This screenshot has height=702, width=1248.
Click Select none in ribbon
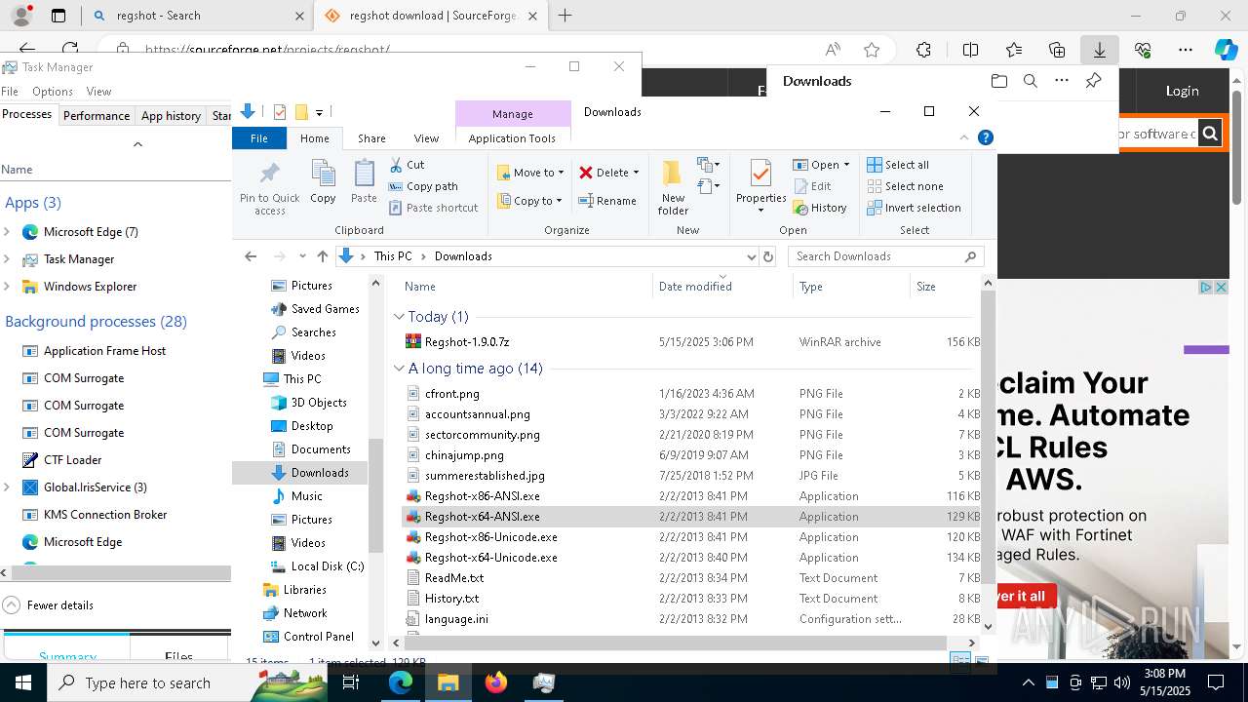pos(905,186)
